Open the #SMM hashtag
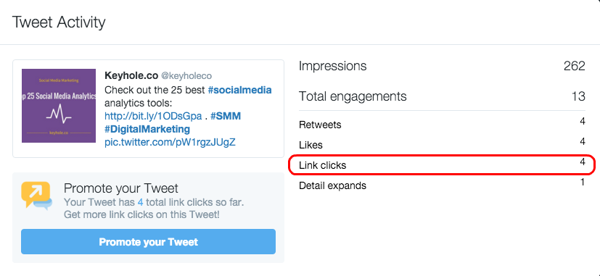This screenshot has width=600, height=276. (x=226, y=116)
